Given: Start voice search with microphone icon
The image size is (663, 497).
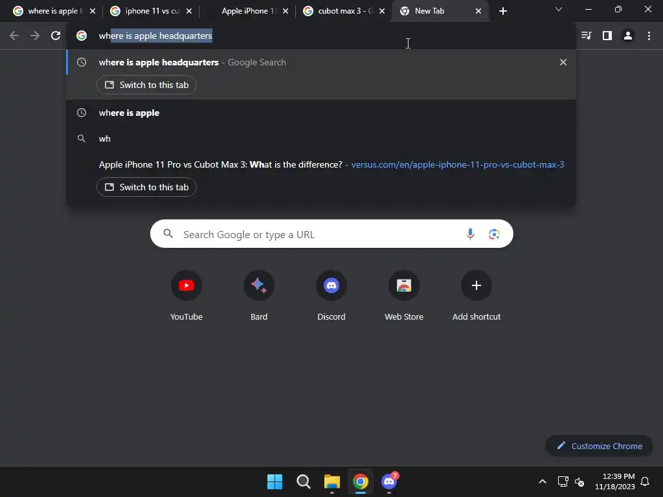Looking at the screenshot, I should pos(470,234).
